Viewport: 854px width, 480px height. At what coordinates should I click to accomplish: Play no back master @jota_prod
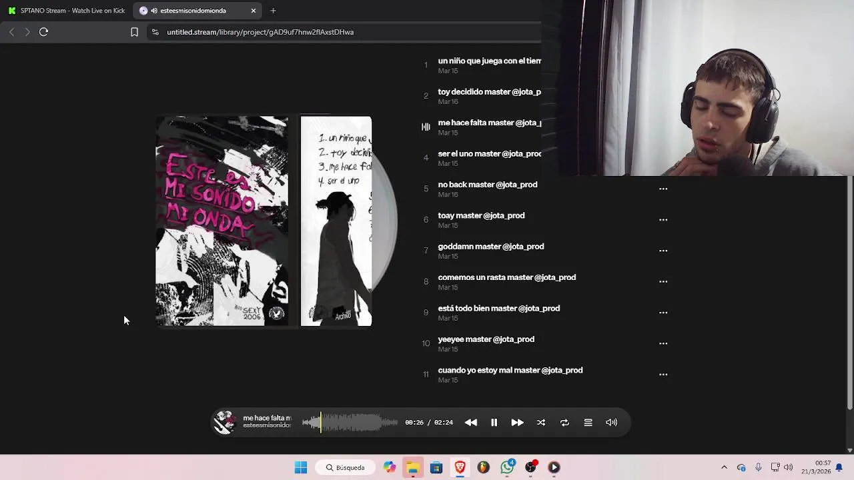click(x=488, y=185)
